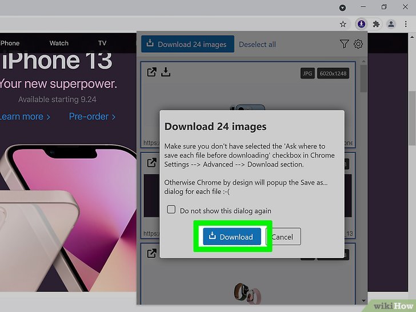Click the Apple Watch thumbnail image

[247, 293]
